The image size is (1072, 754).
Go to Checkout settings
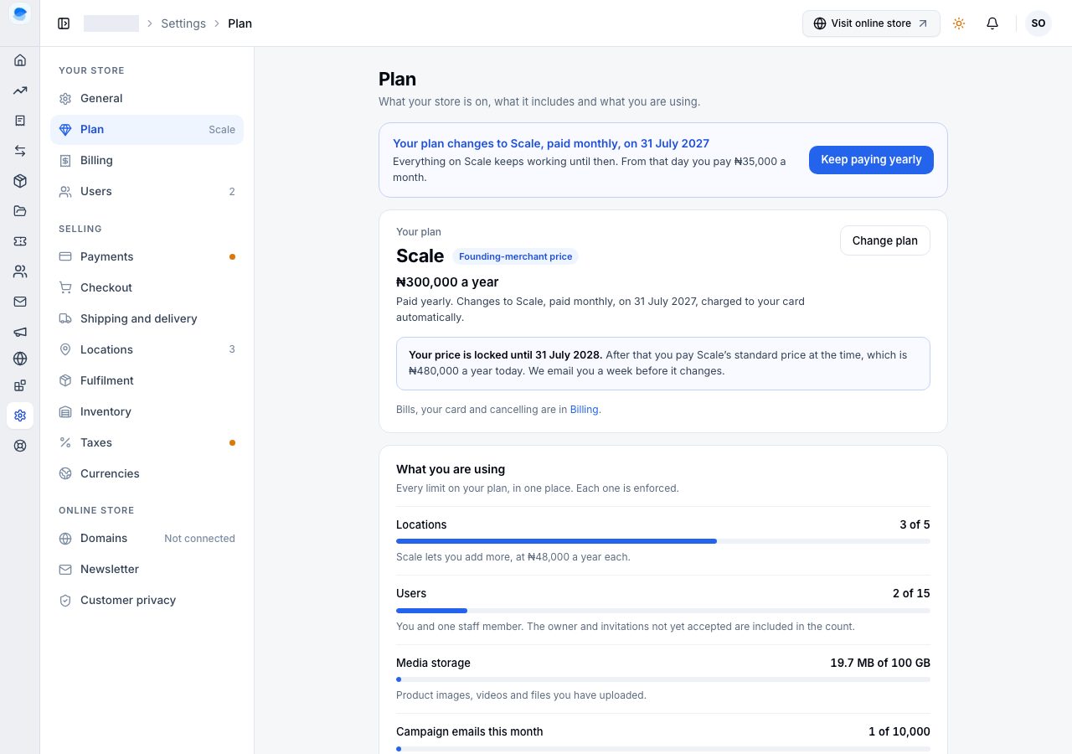pos(147,288)
